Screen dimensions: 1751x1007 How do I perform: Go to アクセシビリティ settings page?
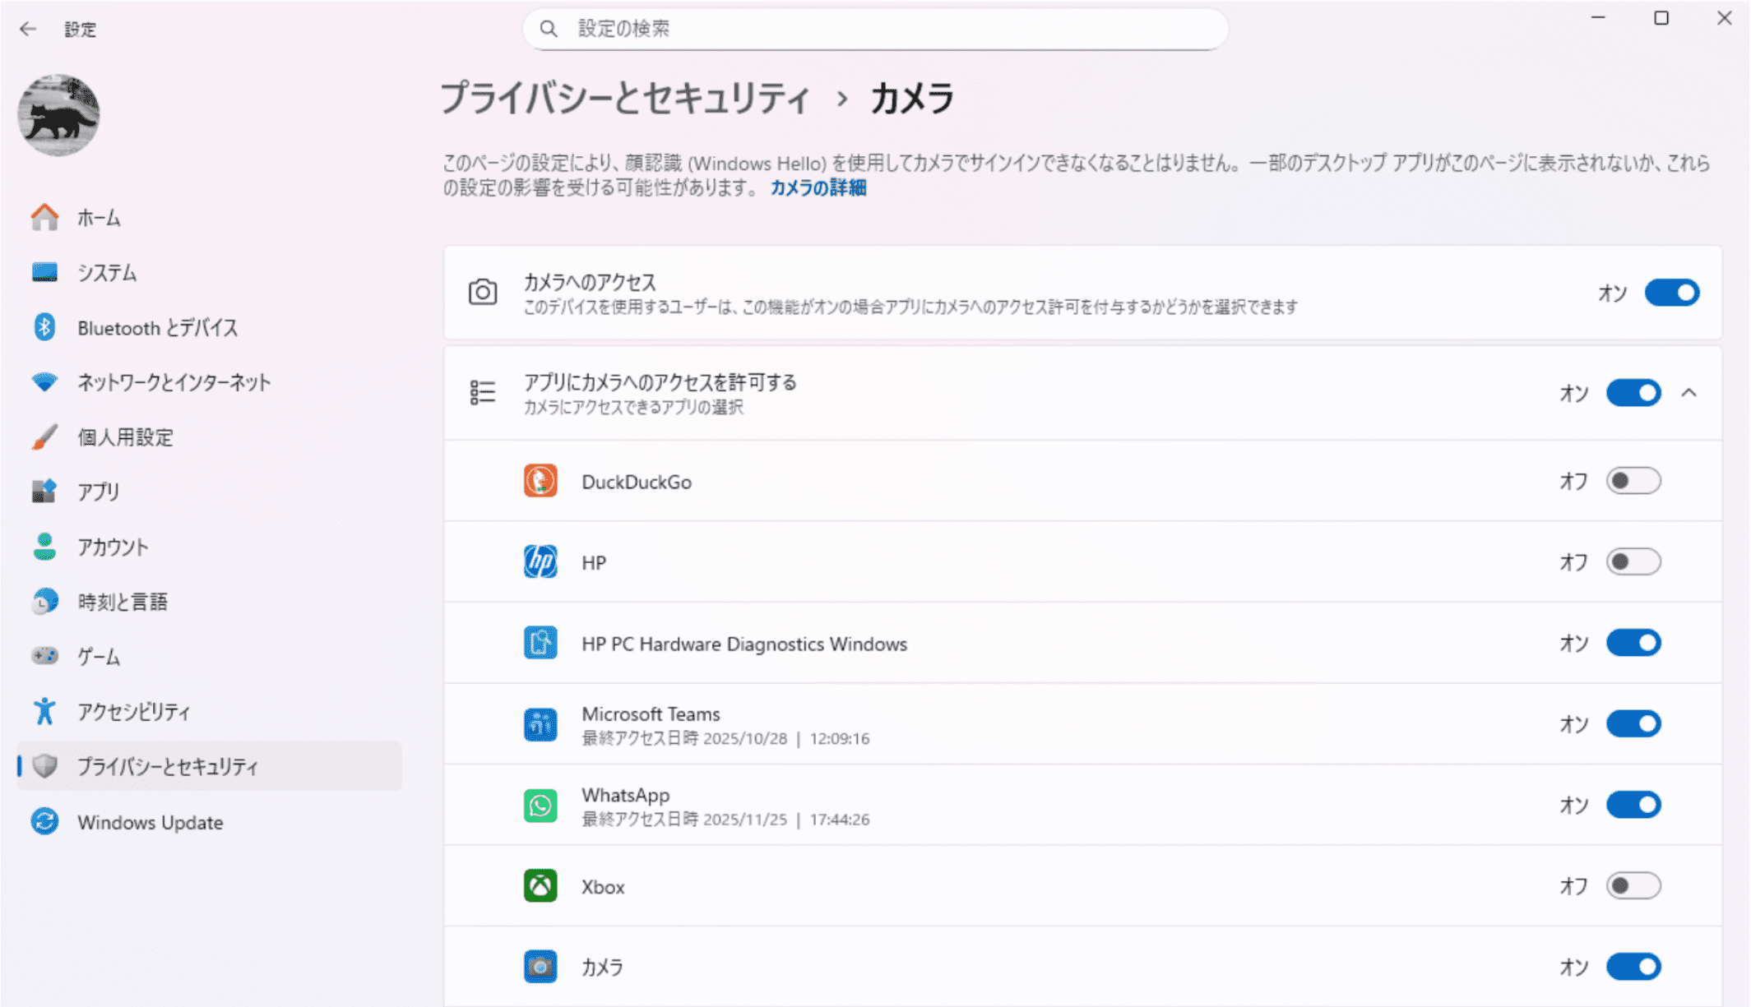pyautogui.click(x=133, y=712)
